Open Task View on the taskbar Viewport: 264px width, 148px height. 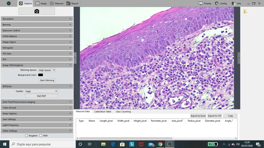[x=89, y=144]
